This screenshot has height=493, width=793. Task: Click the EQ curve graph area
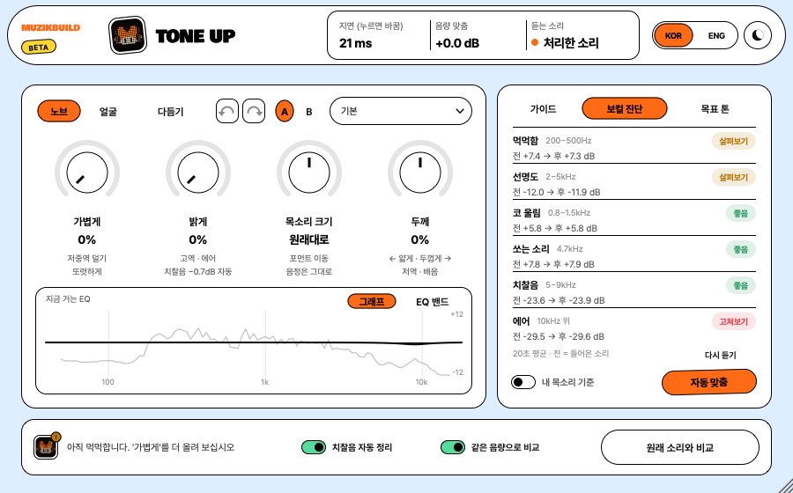coord(254,343)
